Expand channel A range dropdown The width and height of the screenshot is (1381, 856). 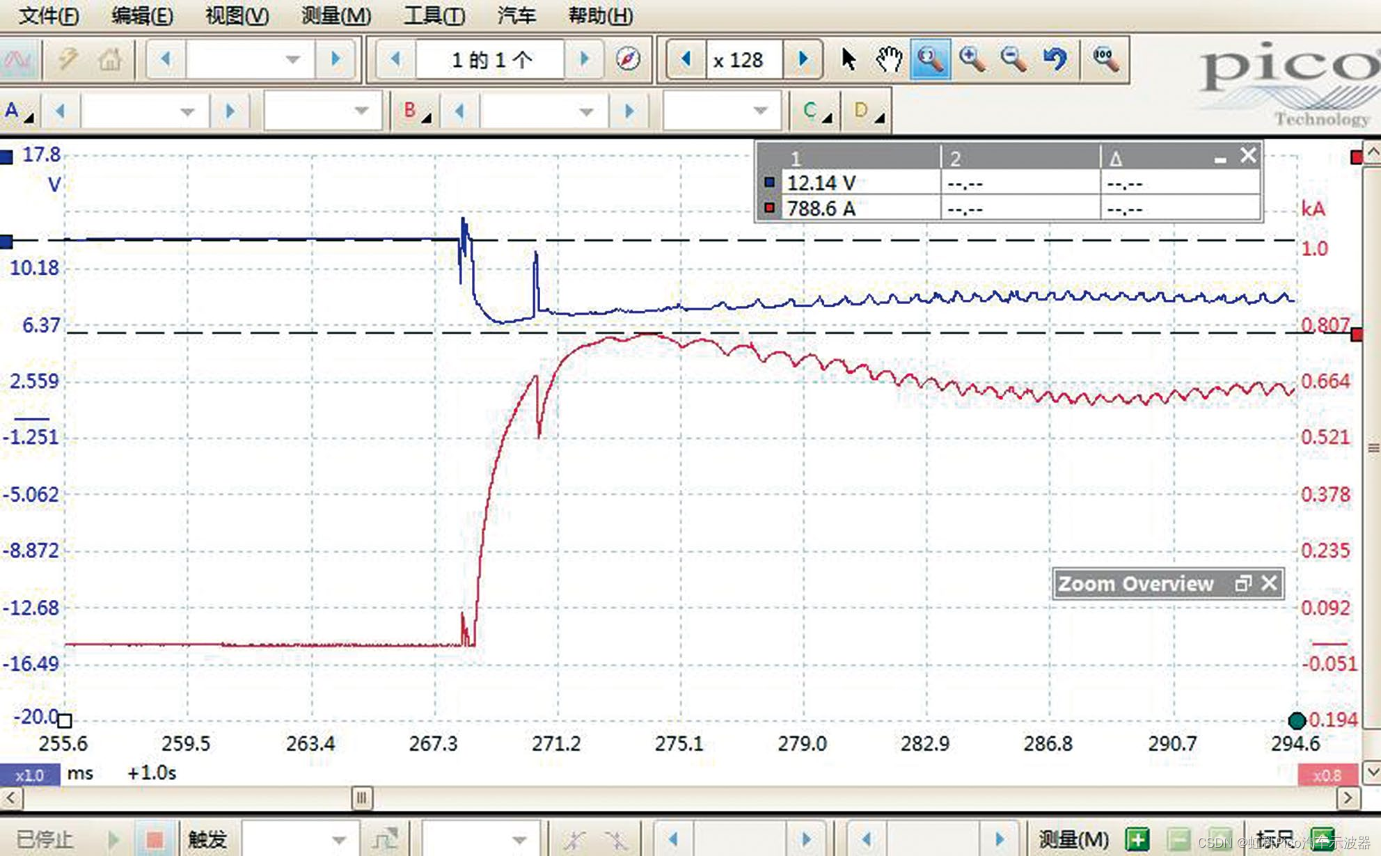pyautogui.click(x=187, y=111)
